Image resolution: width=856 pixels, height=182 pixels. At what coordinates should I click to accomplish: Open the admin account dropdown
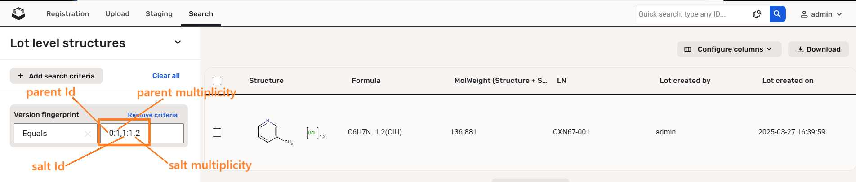click(839, 14)
